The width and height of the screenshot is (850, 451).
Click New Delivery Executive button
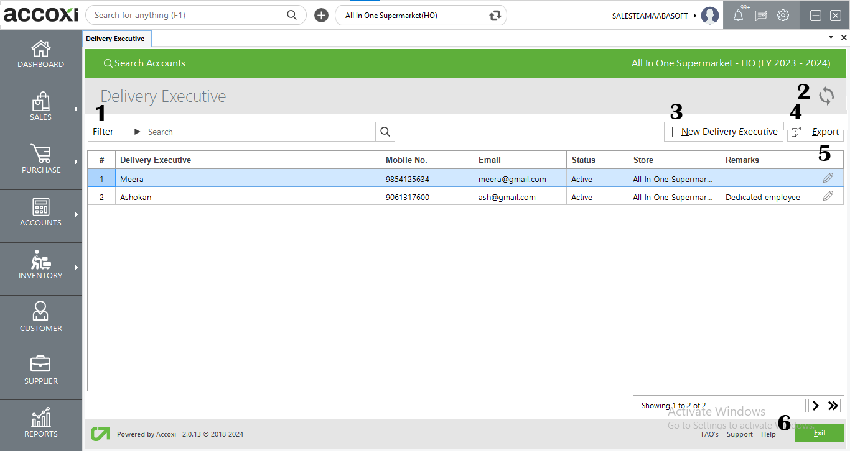[723, 132]
